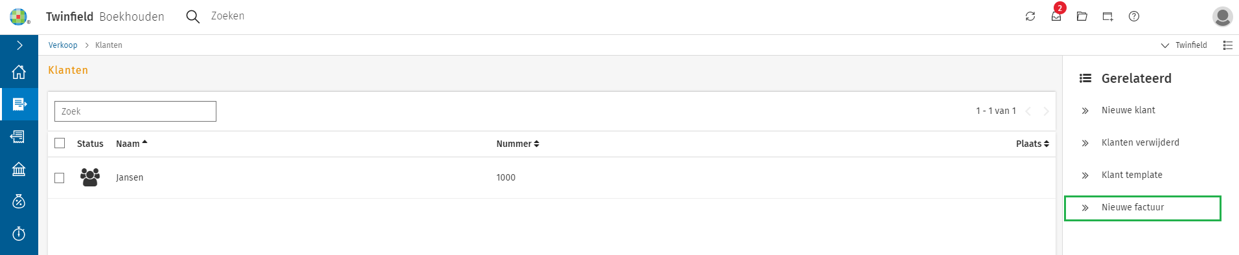This screenshot has height=255, width=1239.
Task: Tick the select-all checkbox in table header
Action: (x=60, y=143)
